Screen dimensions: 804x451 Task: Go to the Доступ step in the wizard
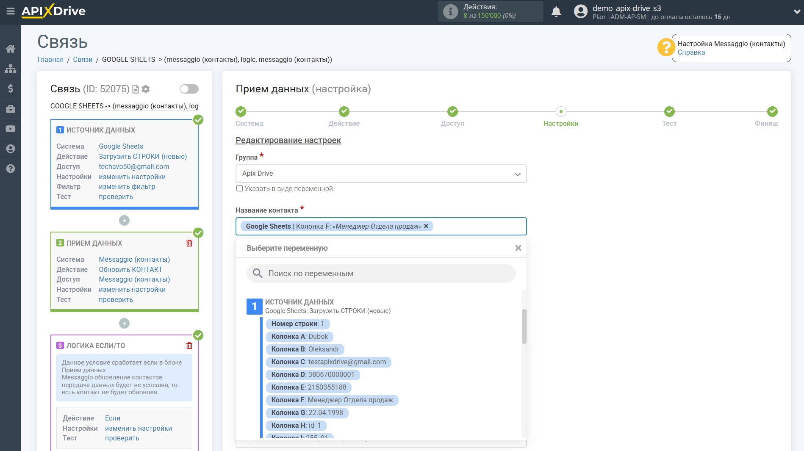452,112
